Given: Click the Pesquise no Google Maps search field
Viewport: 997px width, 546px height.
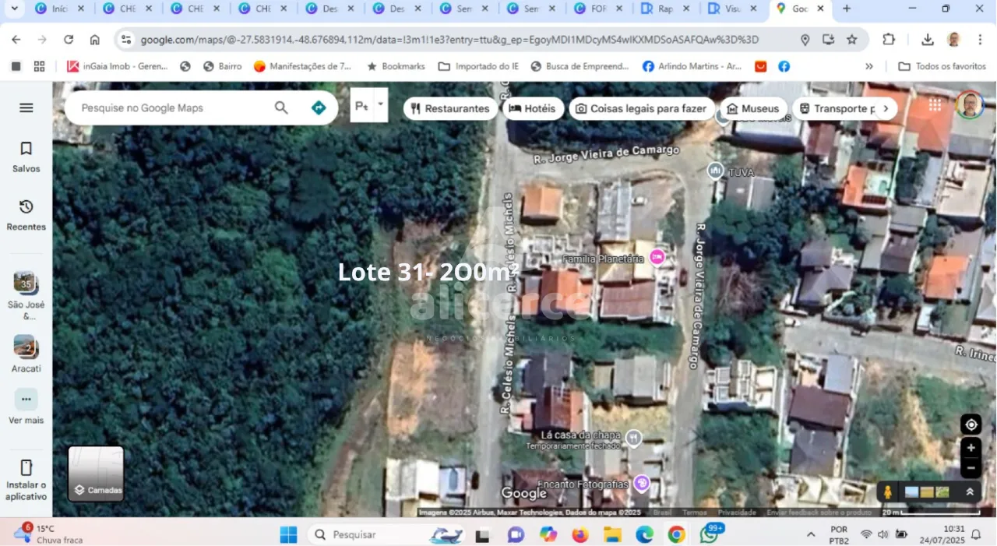Looking at the screenshot, I should click(171, 108).
